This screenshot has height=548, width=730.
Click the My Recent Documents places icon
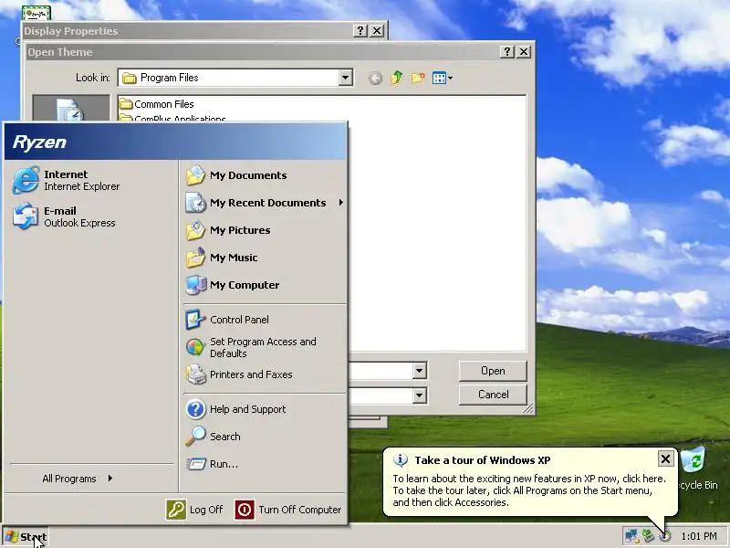tap(71, 109)
